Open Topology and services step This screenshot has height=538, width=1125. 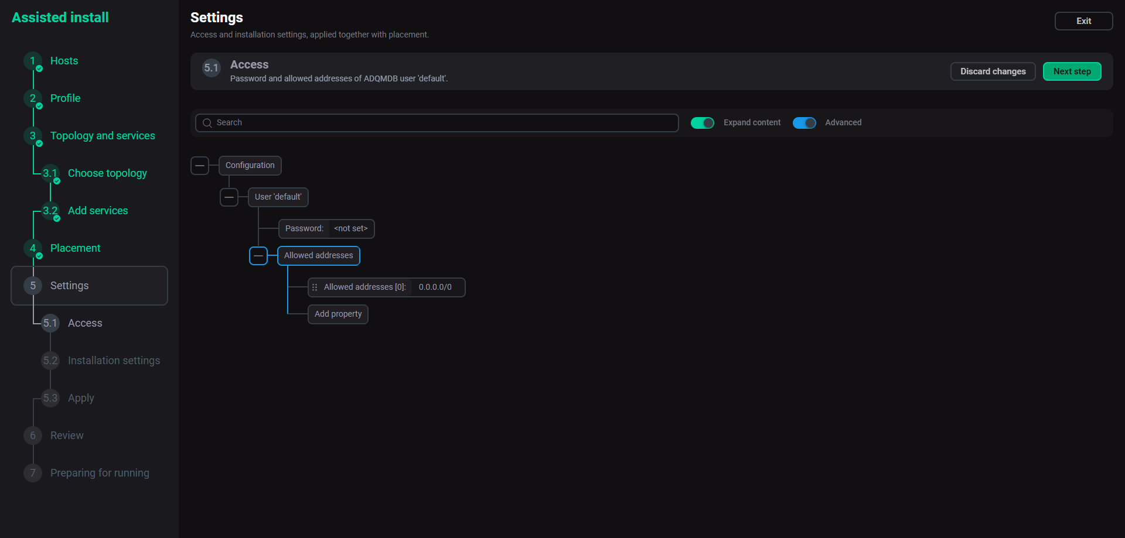click(x=103, y=136)
